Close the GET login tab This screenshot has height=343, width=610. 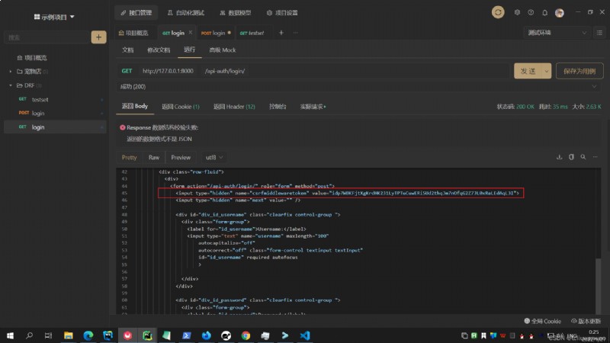coord(190,33)
